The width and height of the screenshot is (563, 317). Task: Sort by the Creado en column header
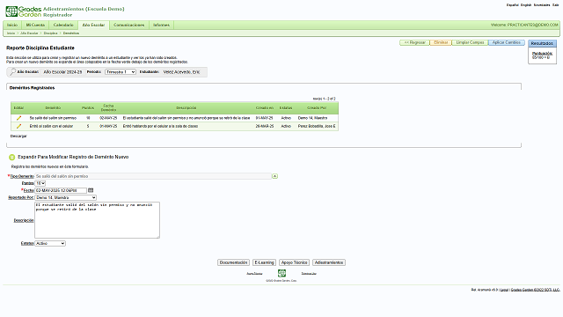coord(265,107)
